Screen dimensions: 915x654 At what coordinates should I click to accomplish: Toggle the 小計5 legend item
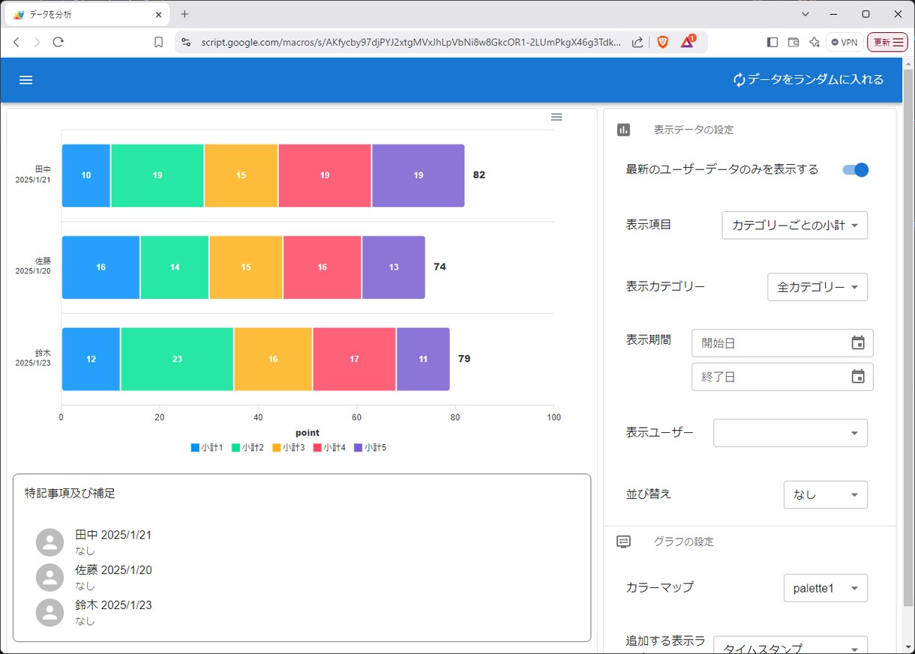pyautogui.click(x=370, y=447)
